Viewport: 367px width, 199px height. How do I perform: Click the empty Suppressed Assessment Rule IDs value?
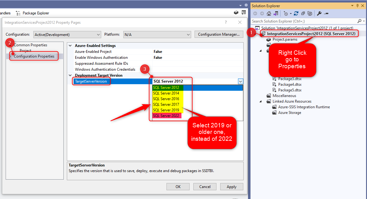(x=198, y=63)
